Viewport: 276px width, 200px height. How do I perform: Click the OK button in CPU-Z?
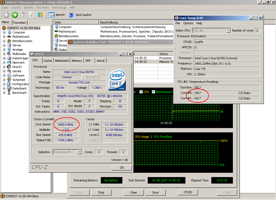tap(122, 168)
